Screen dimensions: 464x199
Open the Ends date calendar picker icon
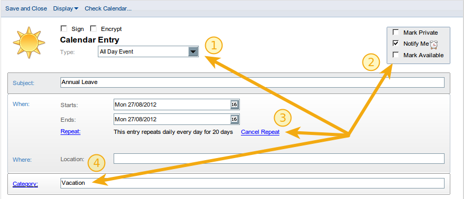point(234,119)
